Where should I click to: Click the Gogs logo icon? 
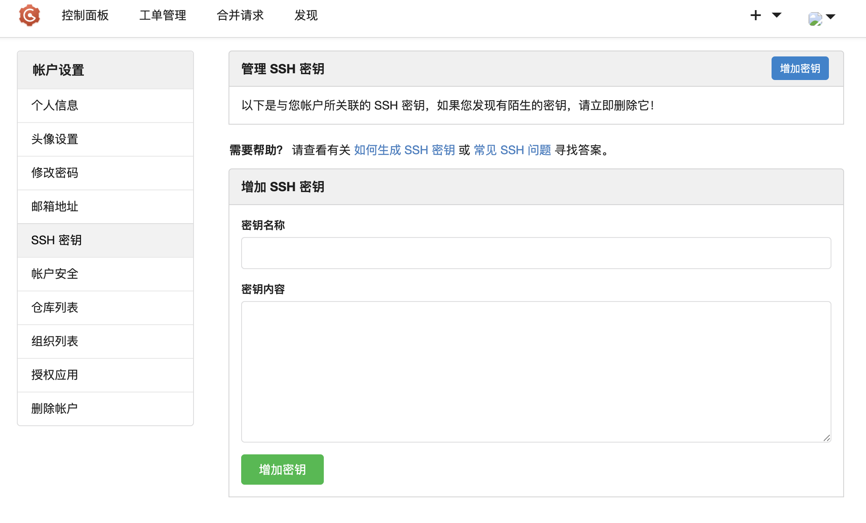(x=29, y=16)
